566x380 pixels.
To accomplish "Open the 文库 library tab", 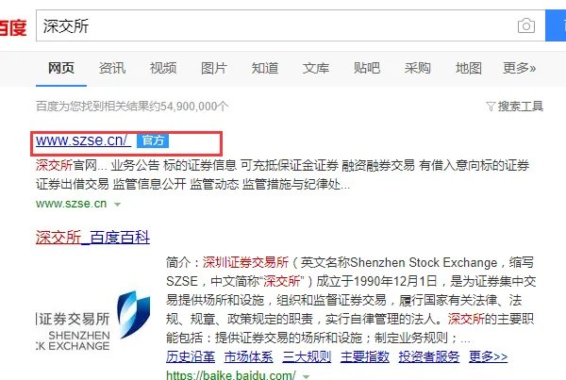I will (316, 68).
